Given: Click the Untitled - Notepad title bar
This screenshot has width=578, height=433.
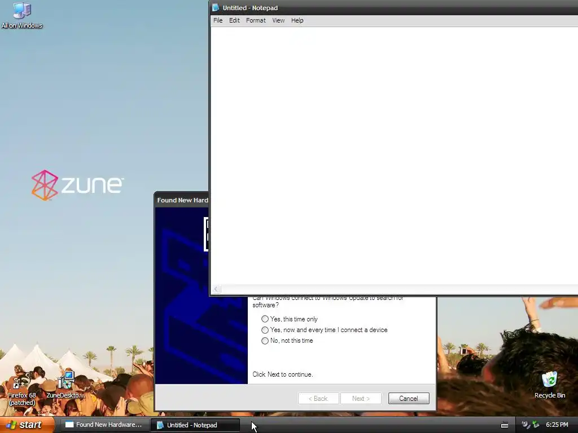Looking at the screenshot, I should (393, 8).
